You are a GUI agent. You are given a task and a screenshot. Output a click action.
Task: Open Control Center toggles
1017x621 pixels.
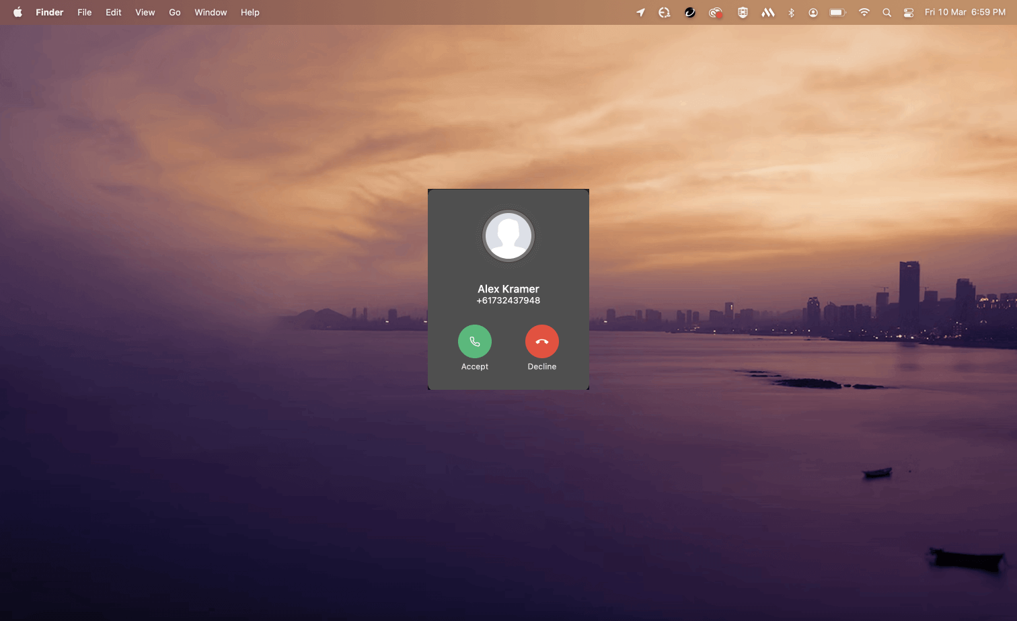[x=908, y=12]
